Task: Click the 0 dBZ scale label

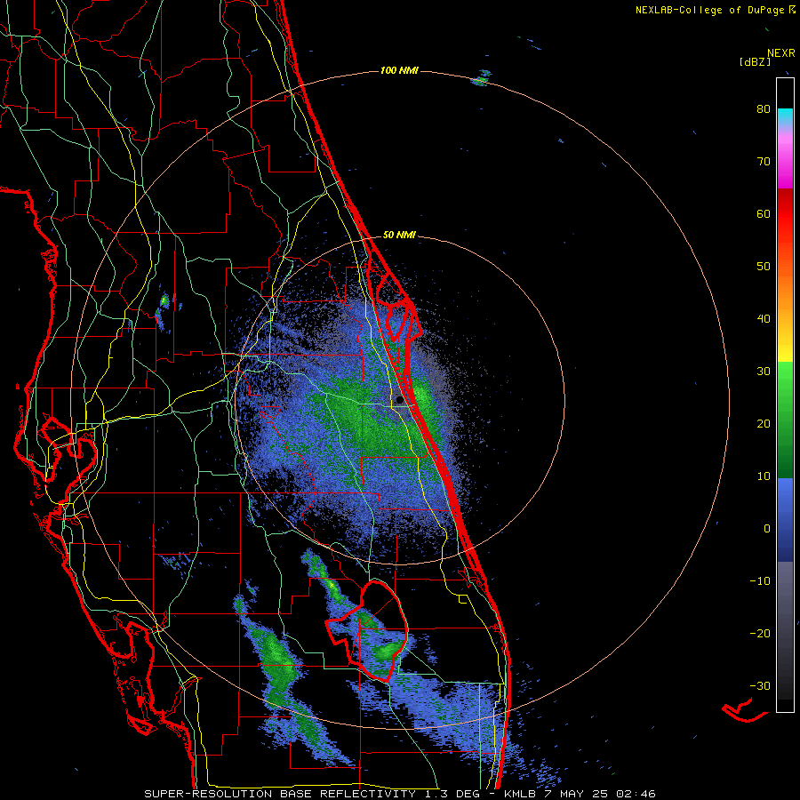Action: [x=767, y=529]
